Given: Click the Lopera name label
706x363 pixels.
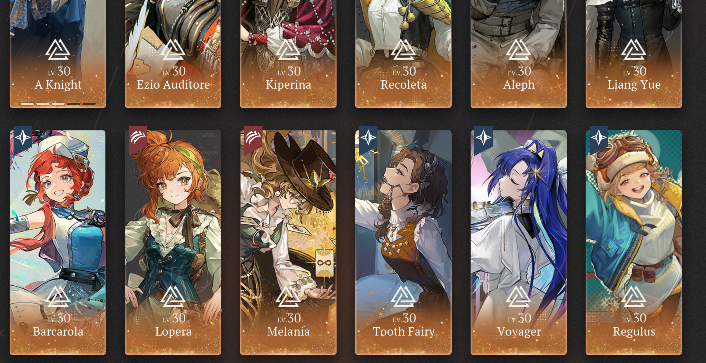Looking at the screenshot, I should [173, 332].
